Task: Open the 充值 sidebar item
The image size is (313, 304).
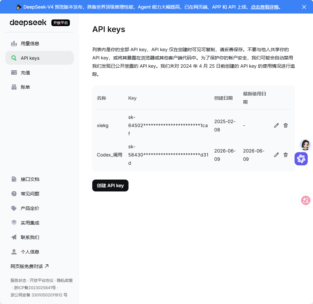Action: tap(40, 73)
